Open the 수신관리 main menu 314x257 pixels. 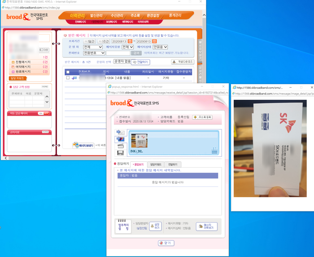(117, 15)
